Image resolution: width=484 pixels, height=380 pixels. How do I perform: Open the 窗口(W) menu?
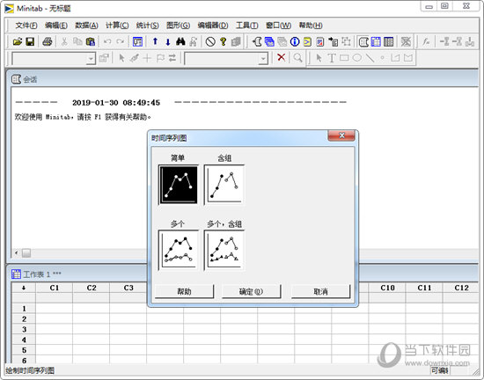[x=278, y=26]
